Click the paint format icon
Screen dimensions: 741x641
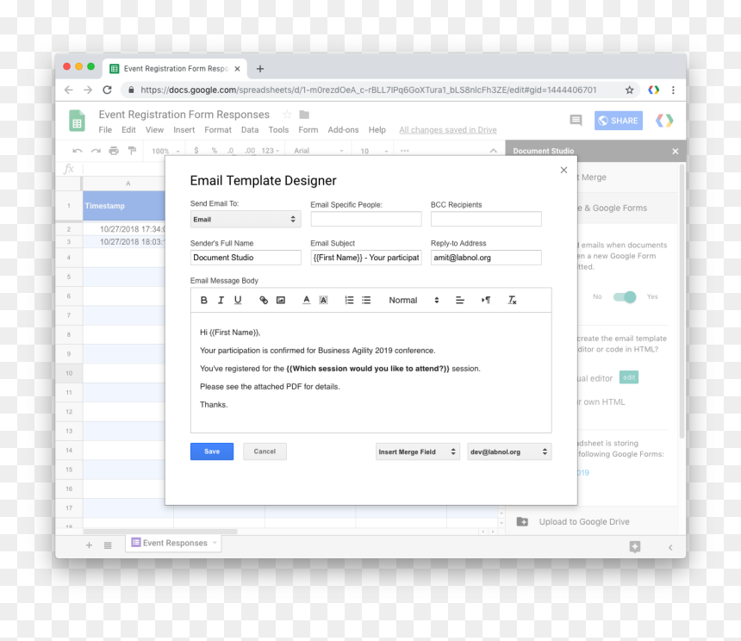tap(133, 151)
